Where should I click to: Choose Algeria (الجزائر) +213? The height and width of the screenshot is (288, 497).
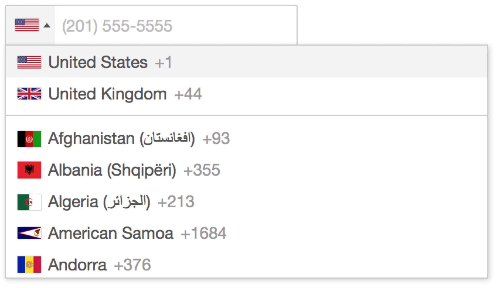[x=117, y=202]
